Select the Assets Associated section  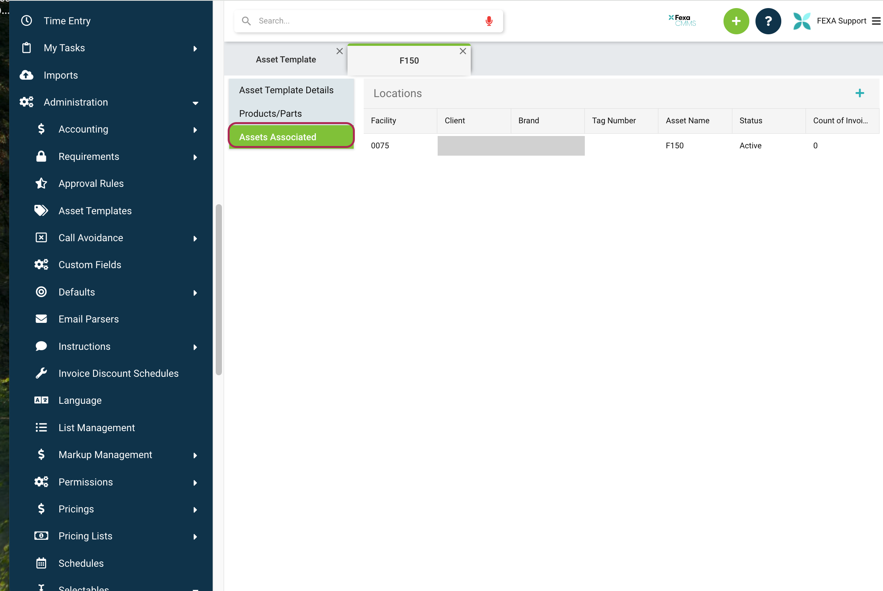click(x=291, y=137)
